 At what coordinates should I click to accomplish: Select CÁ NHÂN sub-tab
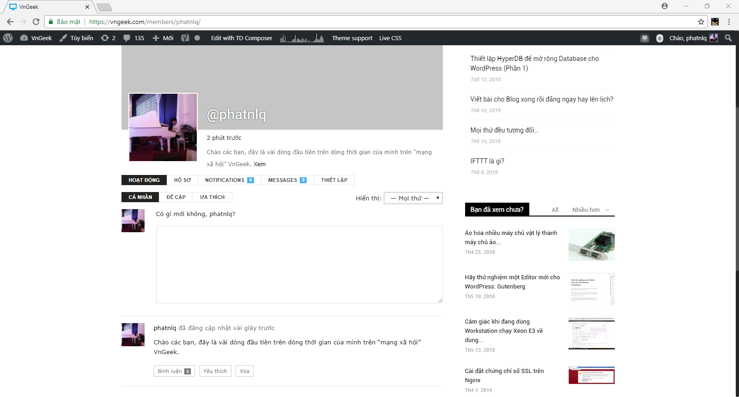[140, 197]
